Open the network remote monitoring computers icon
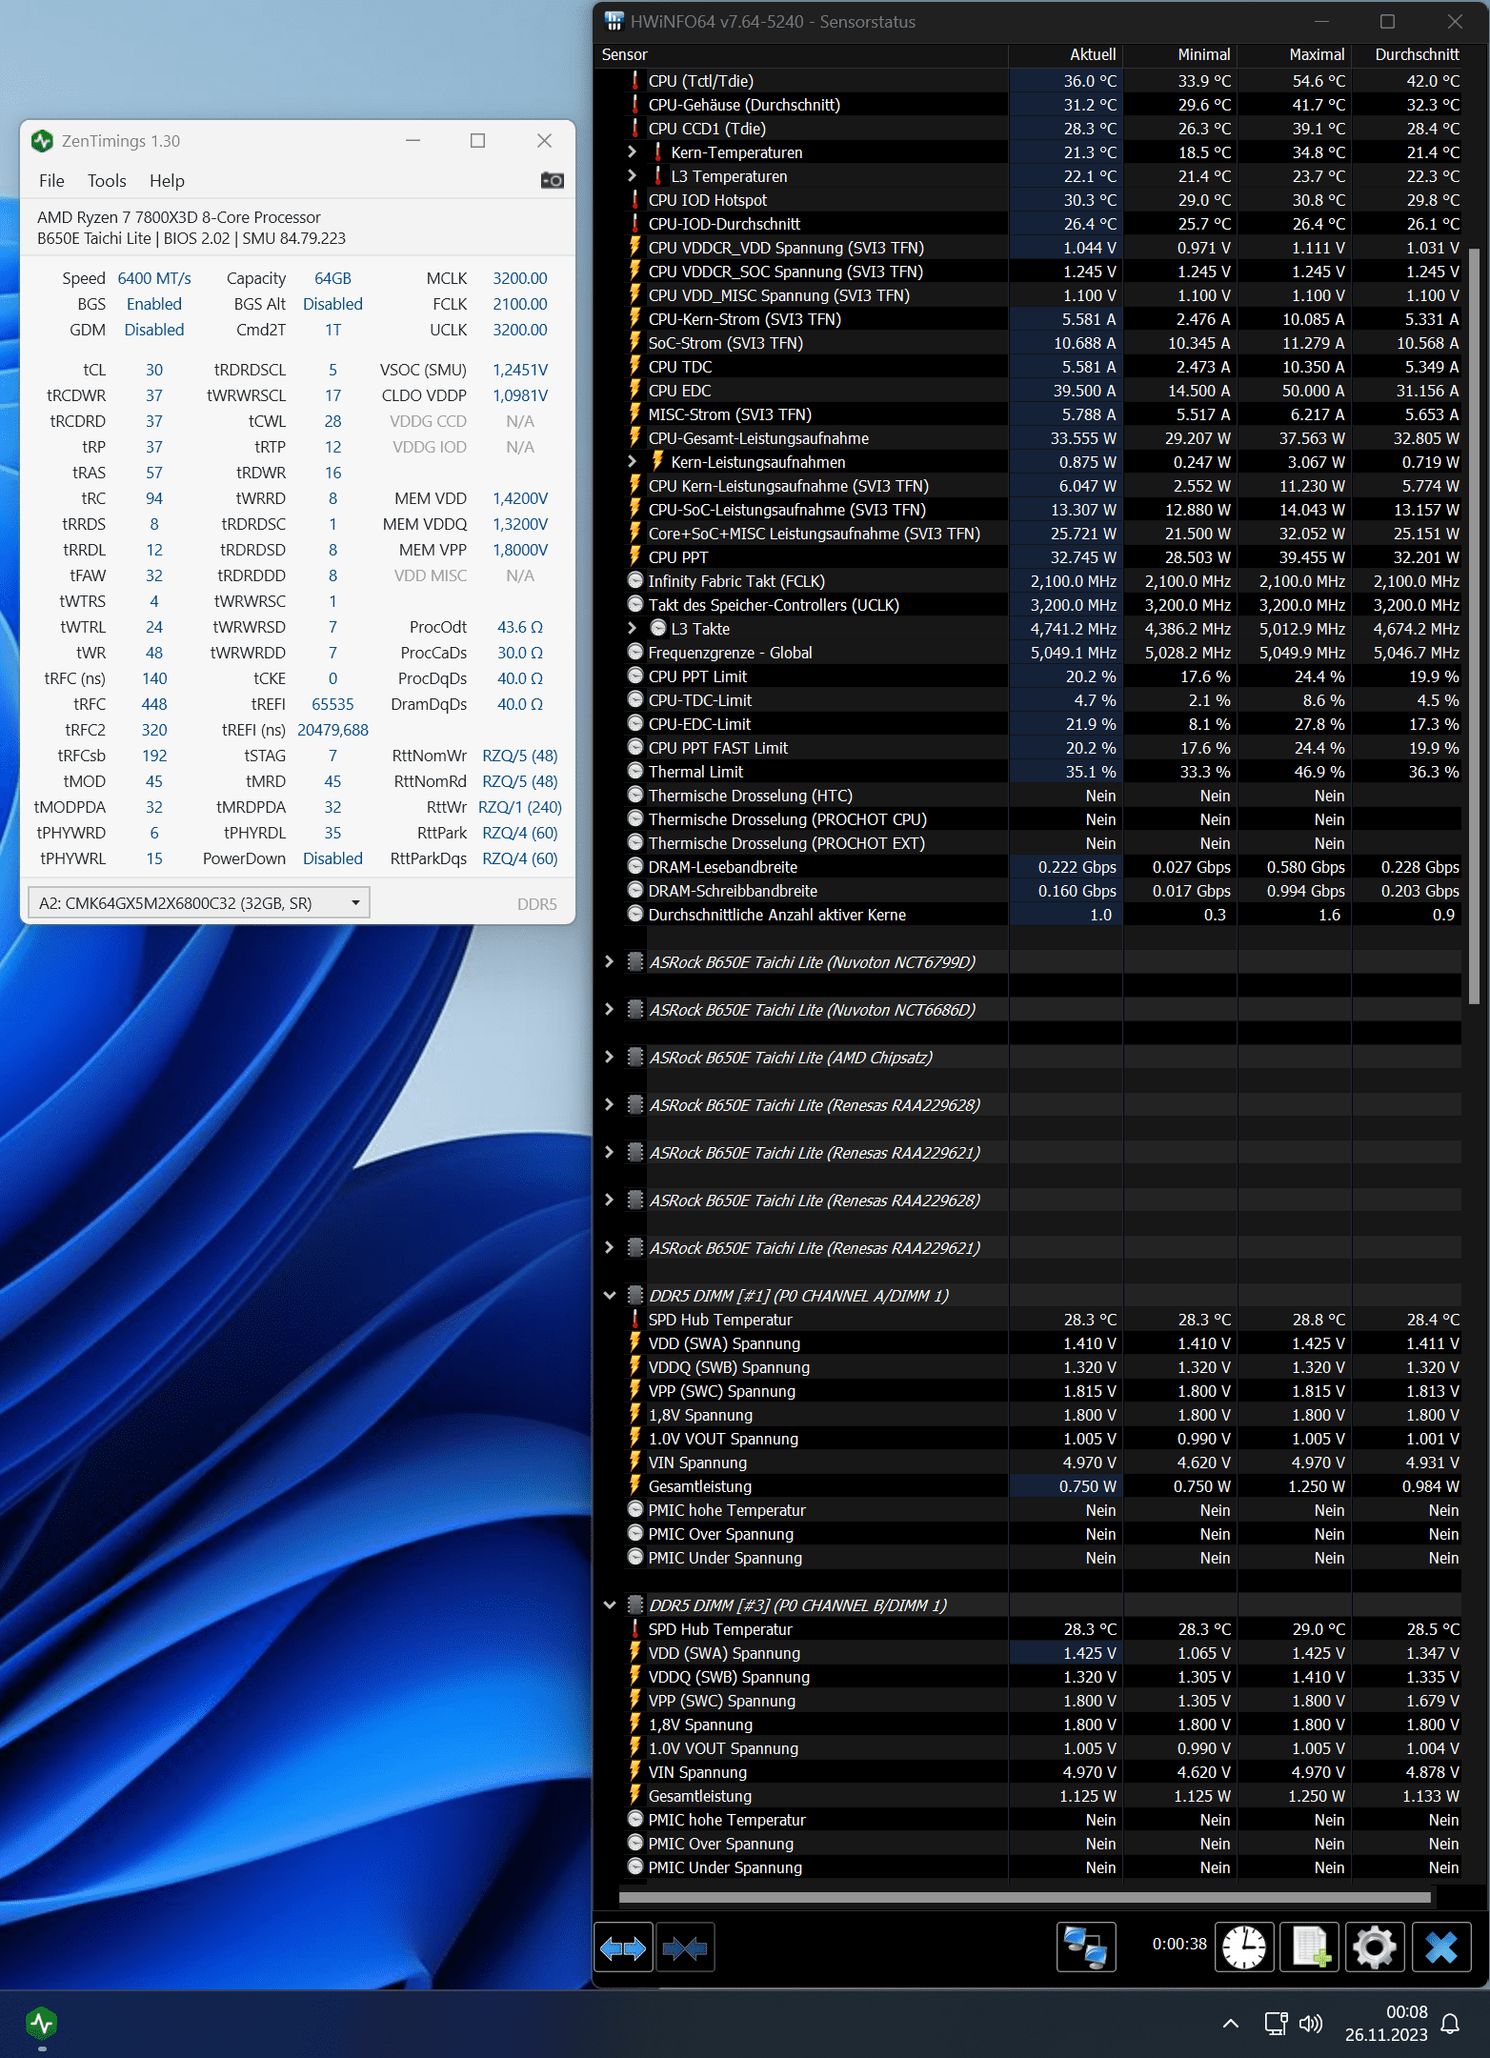This screenshot has height=2058, width=1490. coord(1086,1947)
